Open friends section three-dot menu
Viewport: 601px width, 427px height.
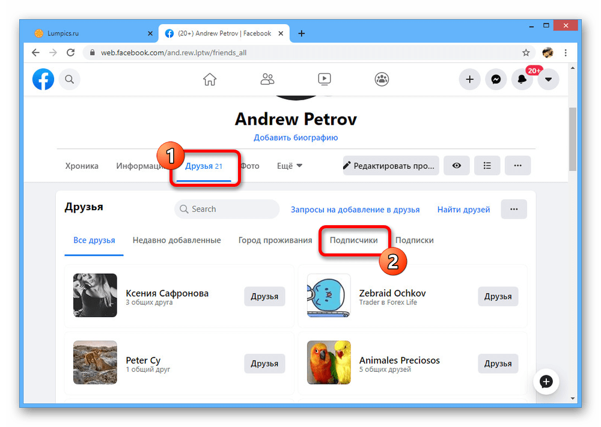(514, 209)
